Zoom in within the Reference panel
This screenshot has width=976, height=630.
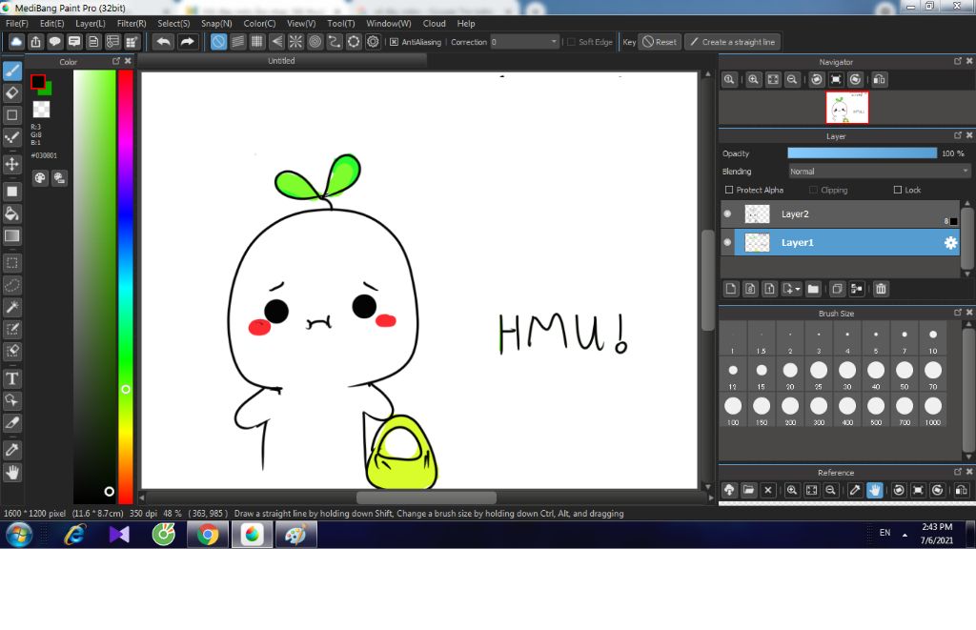pos(792,491)
